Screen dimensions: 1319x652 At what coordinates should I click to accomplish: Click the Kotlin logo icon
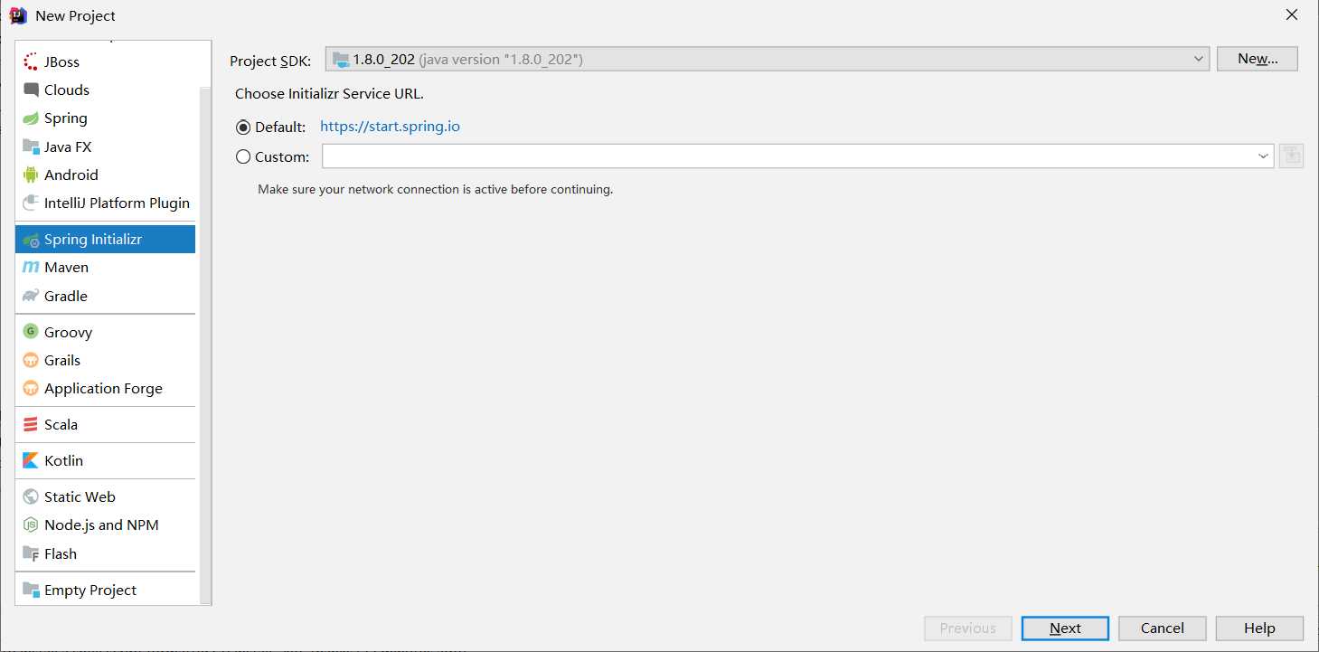pos(31,460)
